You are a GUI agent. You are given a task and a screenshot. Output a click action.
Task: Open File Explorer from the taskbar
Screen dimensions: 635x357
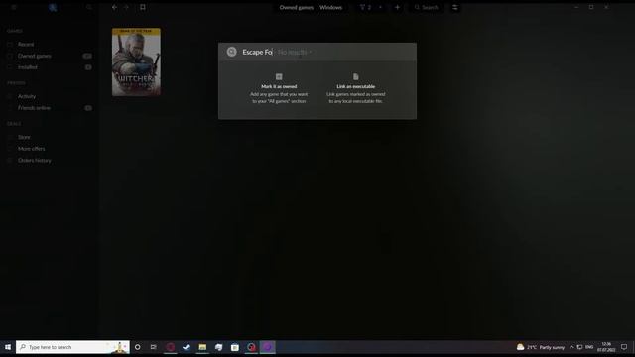[202, 347]
